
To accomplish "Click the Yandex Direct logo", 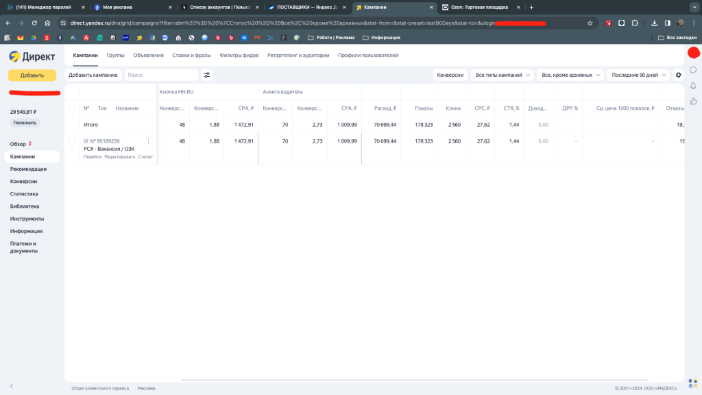I will coord(32,57).
